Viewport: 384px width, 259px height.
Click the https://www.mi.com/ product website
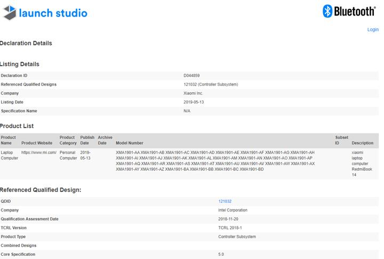point(38,152)
